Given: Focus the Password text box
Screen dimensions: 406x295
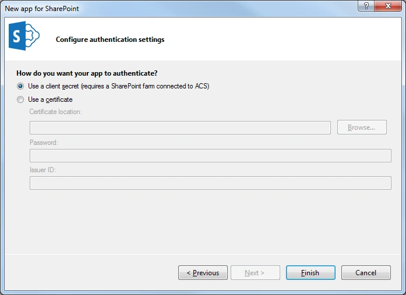Looking at the screenshot, I should pyautogui.click(x=210, y=155).
